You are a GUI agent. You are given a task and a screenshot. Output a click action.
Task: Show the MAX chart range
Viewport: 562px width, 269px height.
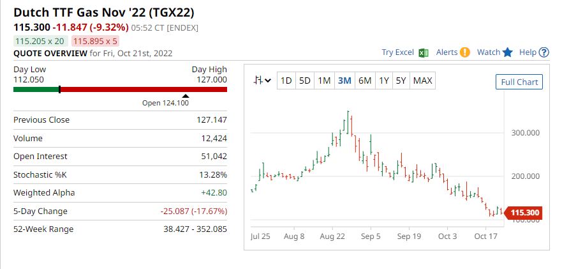pyautogui.click(x=422, y=81)
